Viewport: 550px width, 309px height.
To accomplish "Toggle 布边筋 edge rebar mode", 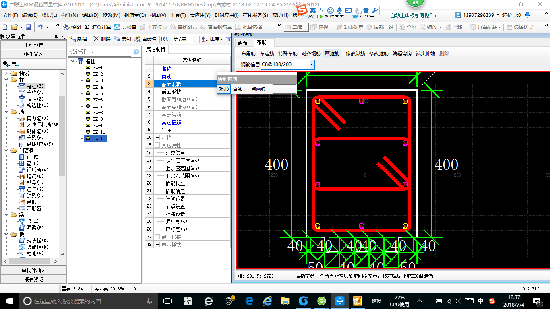I will pyautogui.click(x=267, y=53).
